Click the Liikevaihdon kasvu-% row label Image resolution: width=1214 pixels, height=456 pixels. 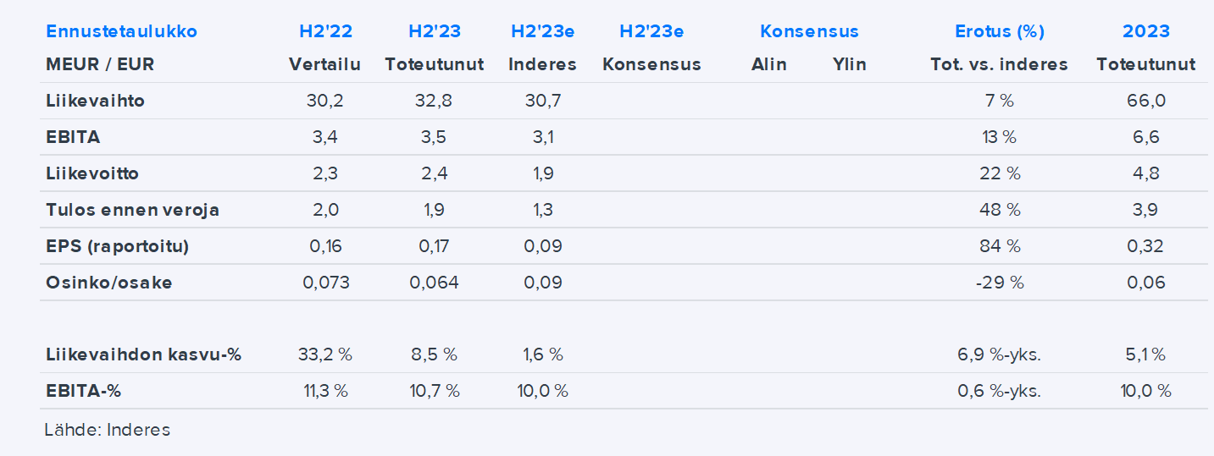143,354
